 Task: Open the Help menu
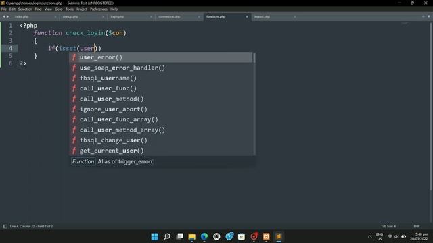coord(114,9)
